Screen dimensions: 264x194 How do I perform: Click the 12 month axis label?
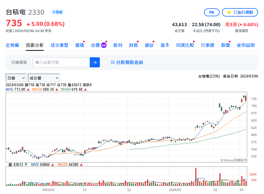click(129, 190)
